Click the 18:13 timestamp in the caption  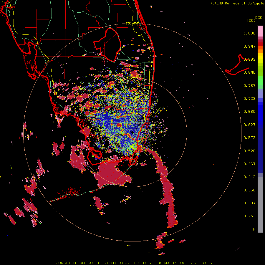205,263
